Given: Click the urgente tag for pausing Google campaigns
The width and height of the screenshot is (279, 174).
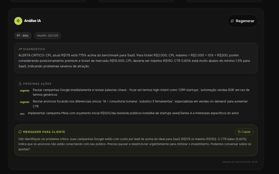Looking at the screenshot, I should (x=24, y=91).
